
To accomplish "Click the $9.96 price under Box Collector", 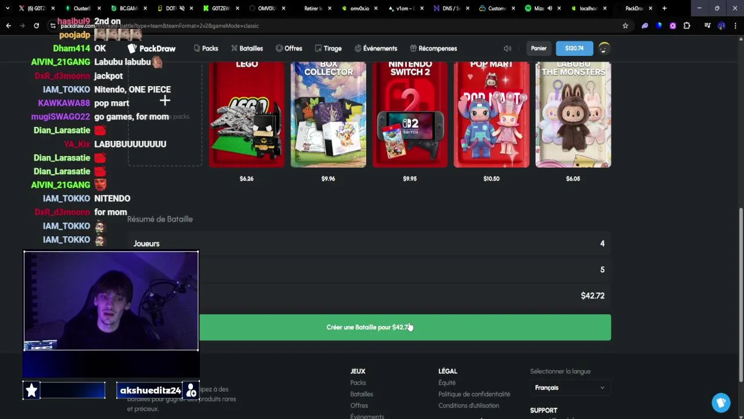I will click(328, 179).
